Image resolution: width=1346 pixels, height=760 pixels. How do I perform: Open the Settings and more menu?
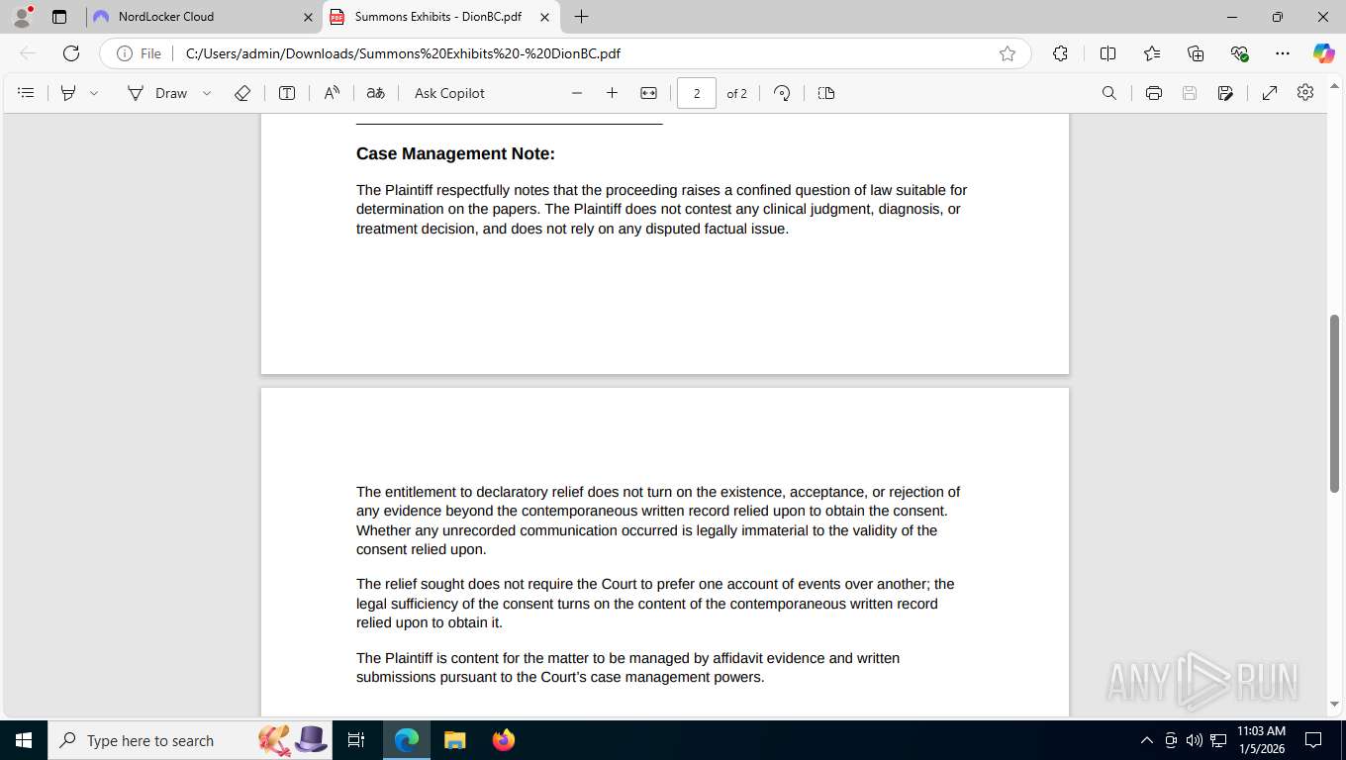1283,53
